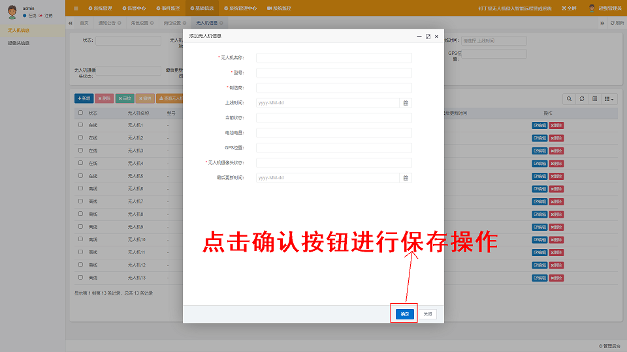Image resolution: width=627 pixels, height=352 pixels.
Task: Click the search icon in table toolbar
Action: point(570,98)
